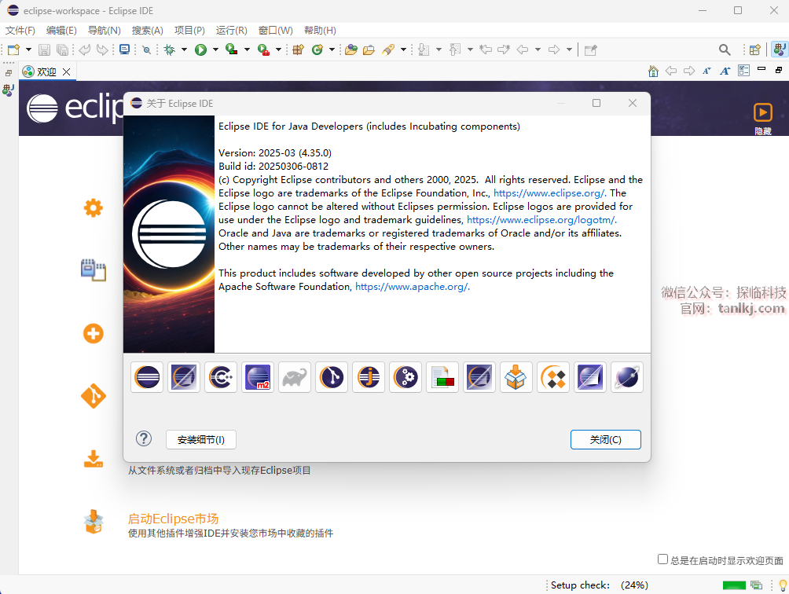Viewport: 789px width, 594px height.
Task: Expand the New wizard dropdown arrow
Action: pyautogui.click(x=27, y=49)
